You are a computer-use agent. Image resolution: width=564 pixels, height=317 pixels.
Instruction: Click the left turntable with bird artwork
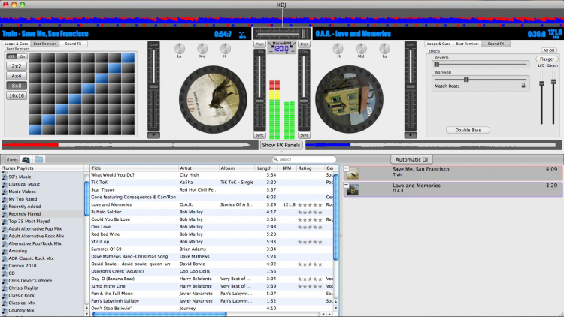[x=213, y=100]
